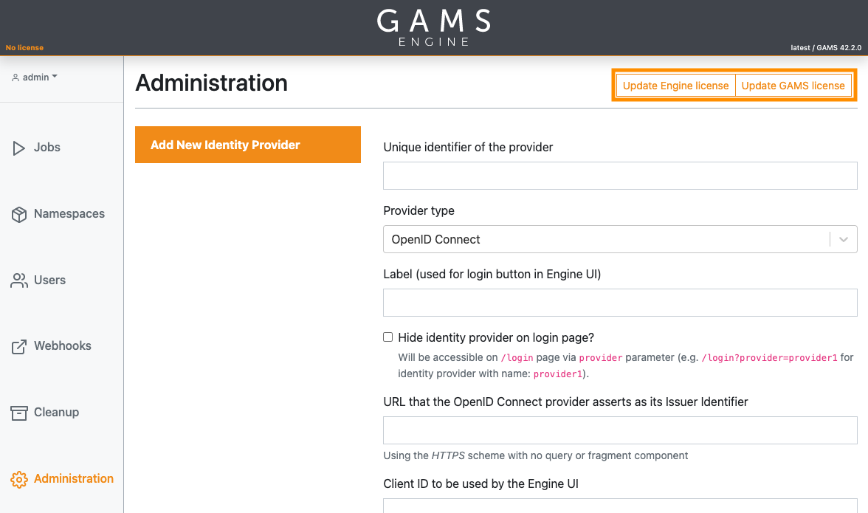868x513 pixels.
Task: Click the Provider type dropdown chevron arrow
Action: 844,239
